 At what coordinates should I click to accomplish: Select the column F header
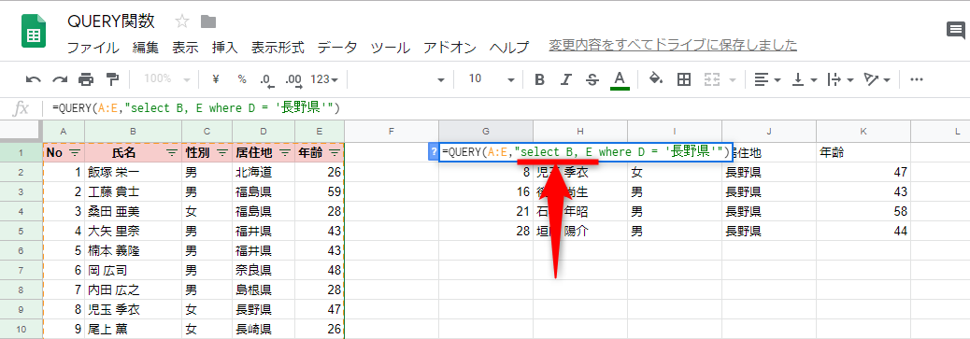click(x=392, y=131)
